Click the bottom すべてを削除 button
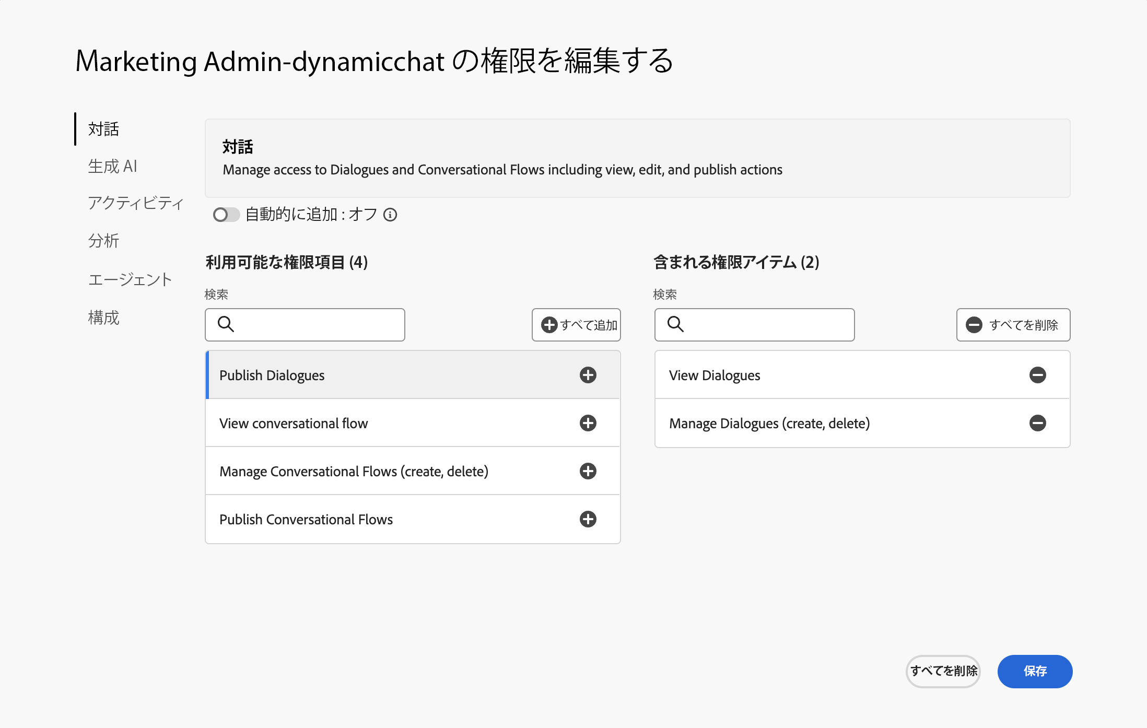 coord(943,671)
